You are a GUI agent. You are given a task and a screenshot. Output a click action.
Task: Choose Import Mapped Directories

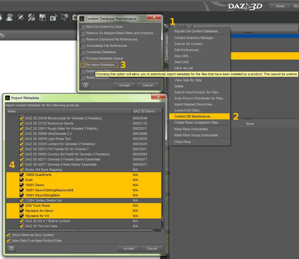[x=199, y=105]
